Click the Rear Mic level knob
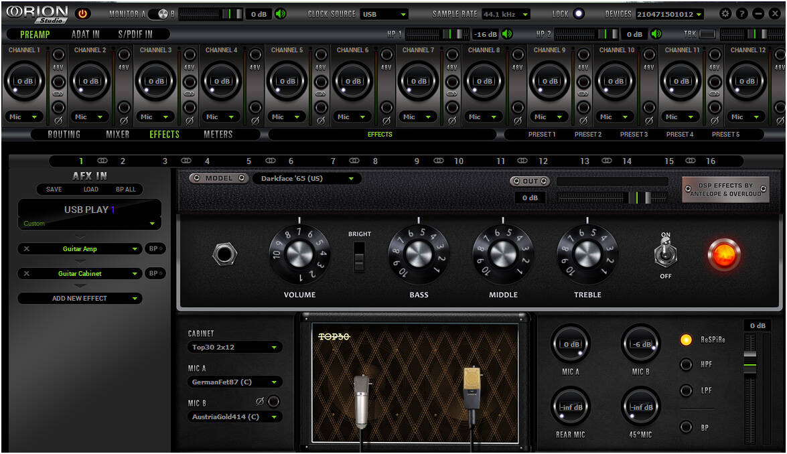The height and width of the screenshot is (454, 787). click(x=571, y=407)
